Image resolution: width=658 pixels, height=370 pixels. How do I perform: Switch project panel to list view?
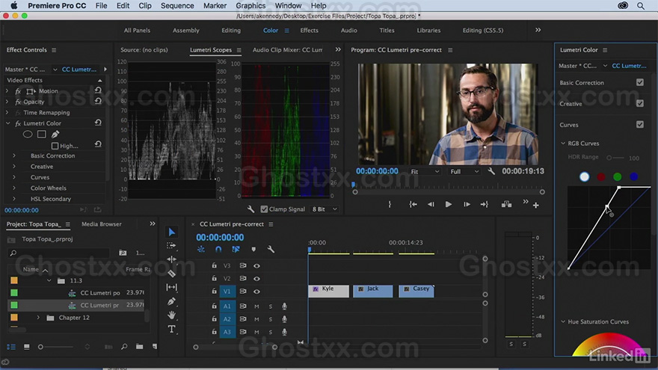point(11,347)
